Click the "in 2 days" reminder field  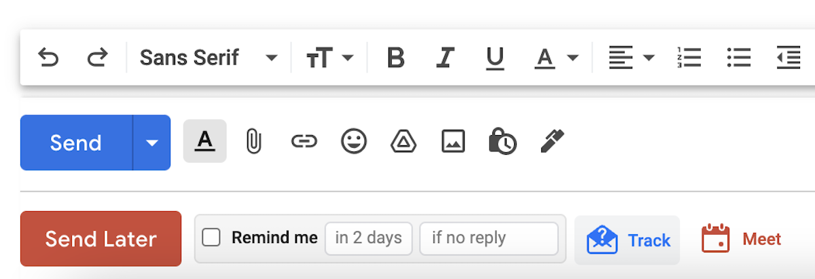coord(368,238)
